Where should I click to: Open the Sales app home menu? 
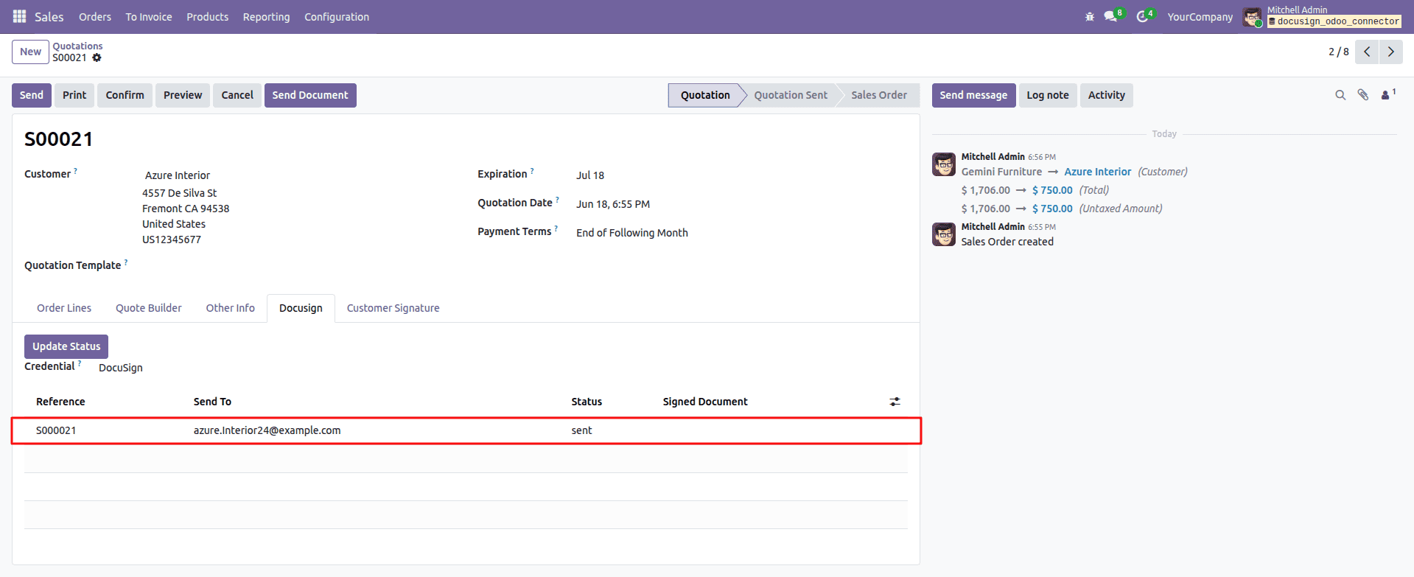click(49, 16)
